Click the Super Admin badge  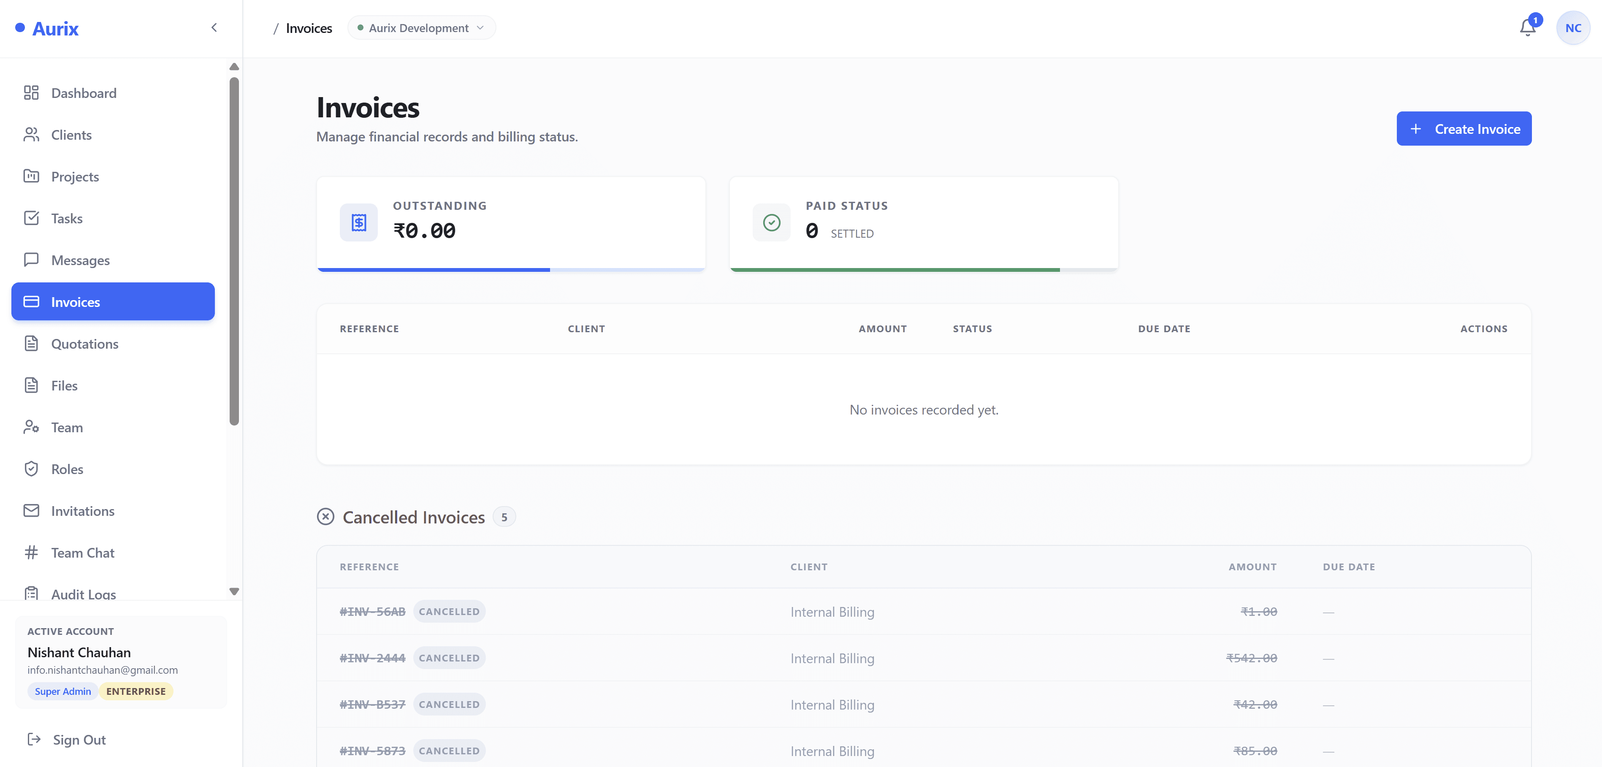(63, 691)
